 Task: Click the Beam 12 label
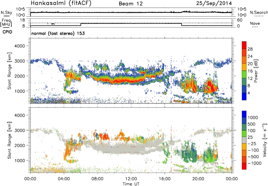tap(131, 4)
